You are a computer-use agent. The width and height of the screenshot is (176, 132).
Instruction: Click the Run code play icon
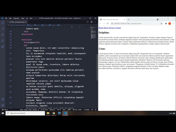point(88,22)
